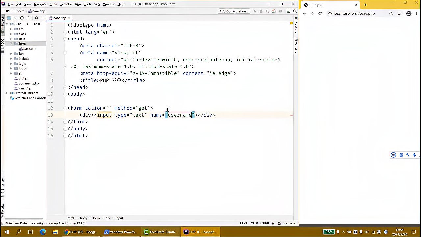Click Add Configuration button
Image resolution: width=421 pixels, height=237 pixels.
pos(234,11)
